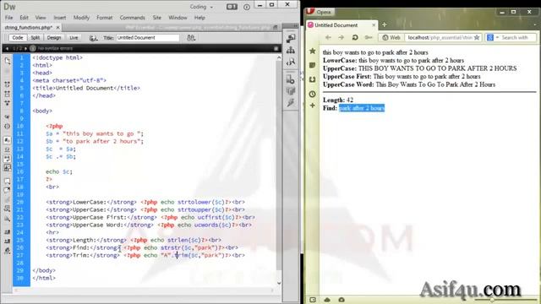541x304 pixels.
Task: Toggle the panel button in Opera status bar
Action: pos(313,300)
